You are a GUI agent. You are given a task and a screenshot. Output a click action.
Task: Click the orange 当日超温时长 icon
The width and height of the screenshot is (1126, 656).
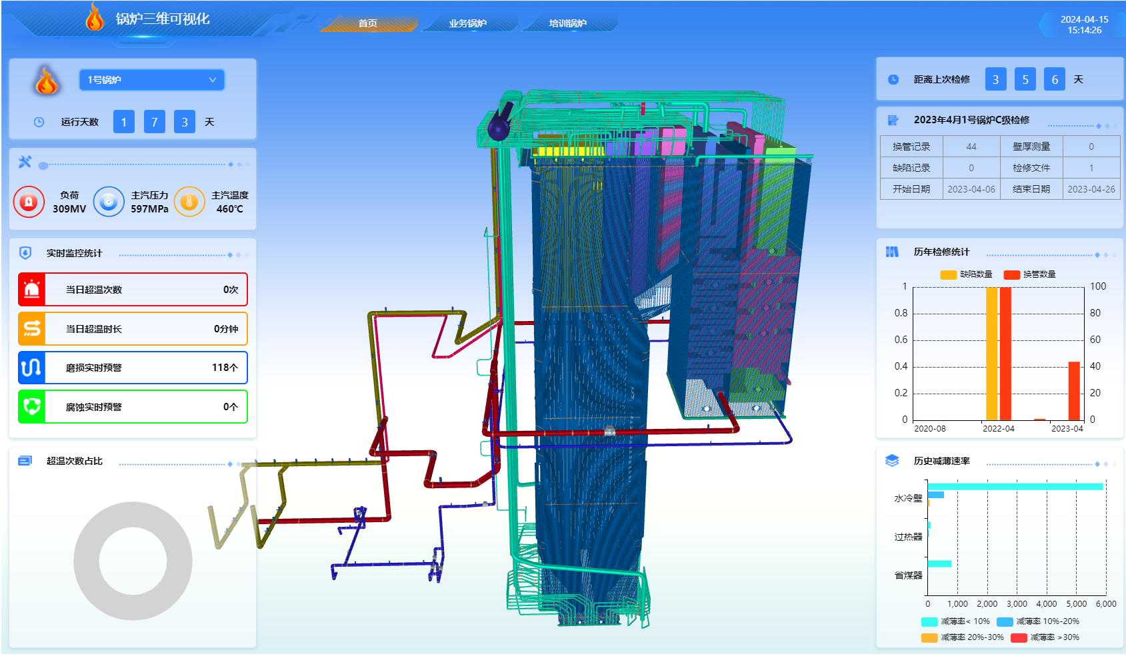pos(32,329)
